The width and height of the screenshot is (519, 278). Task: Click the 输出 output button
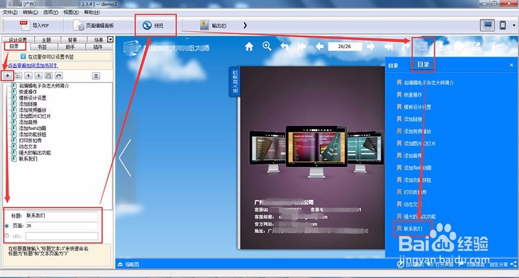[213, 25]
